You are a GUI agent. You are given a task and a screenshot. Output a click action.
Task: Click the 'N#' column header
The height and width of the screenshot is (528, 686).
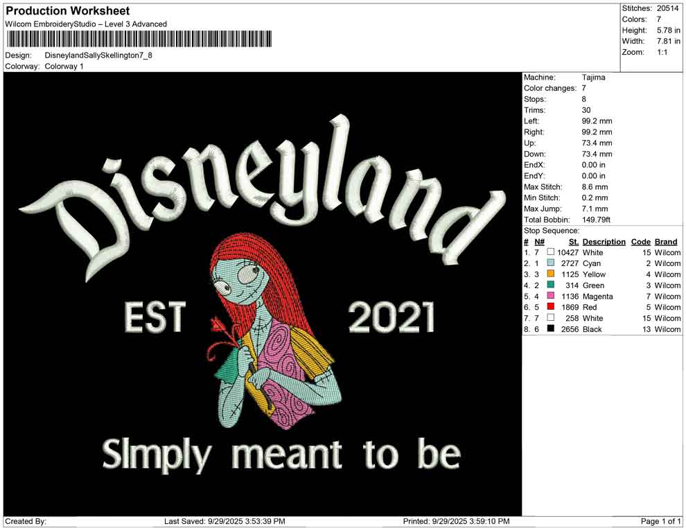[539, 242]
